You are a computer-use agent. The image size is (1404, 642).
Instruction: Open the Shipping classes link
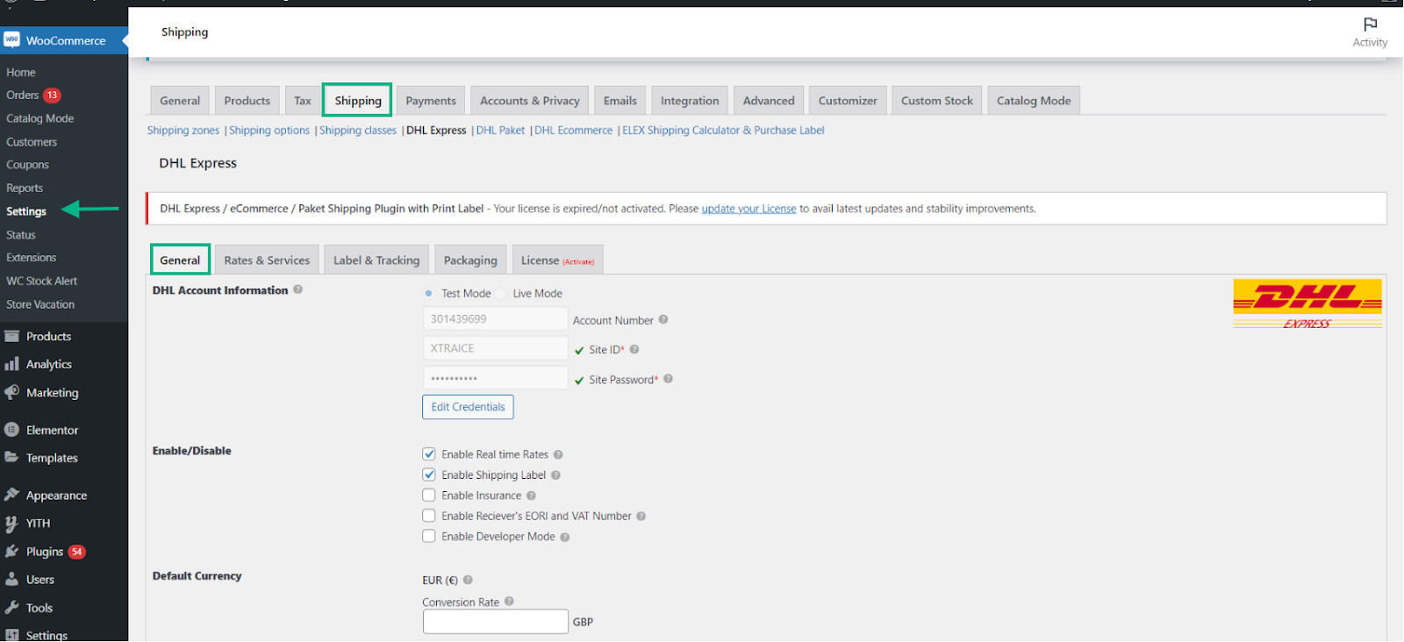pyautogui.click(x=358, y=131)
